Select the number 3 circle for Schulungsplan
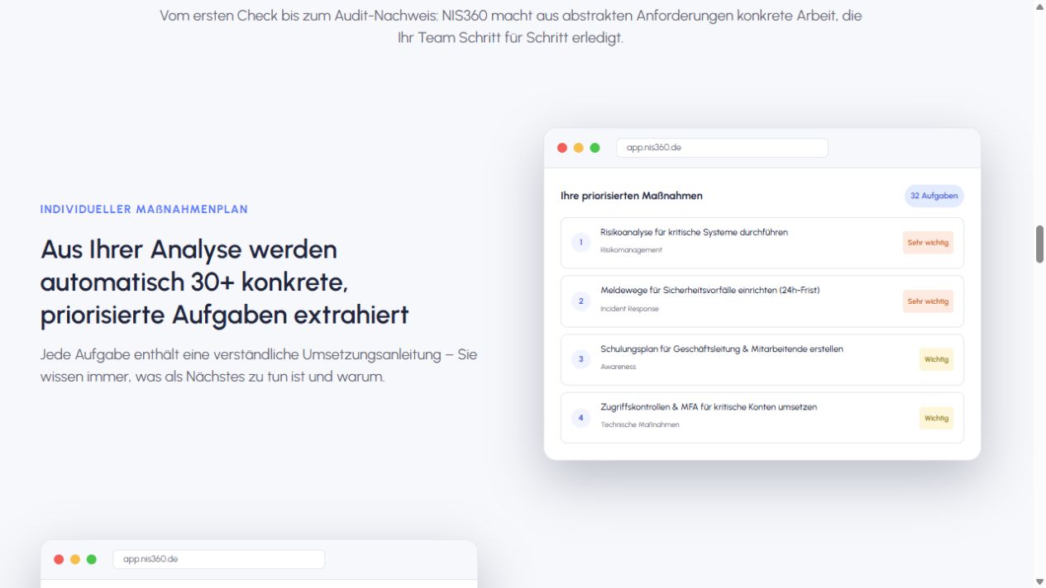 click(x=580, y=359)
